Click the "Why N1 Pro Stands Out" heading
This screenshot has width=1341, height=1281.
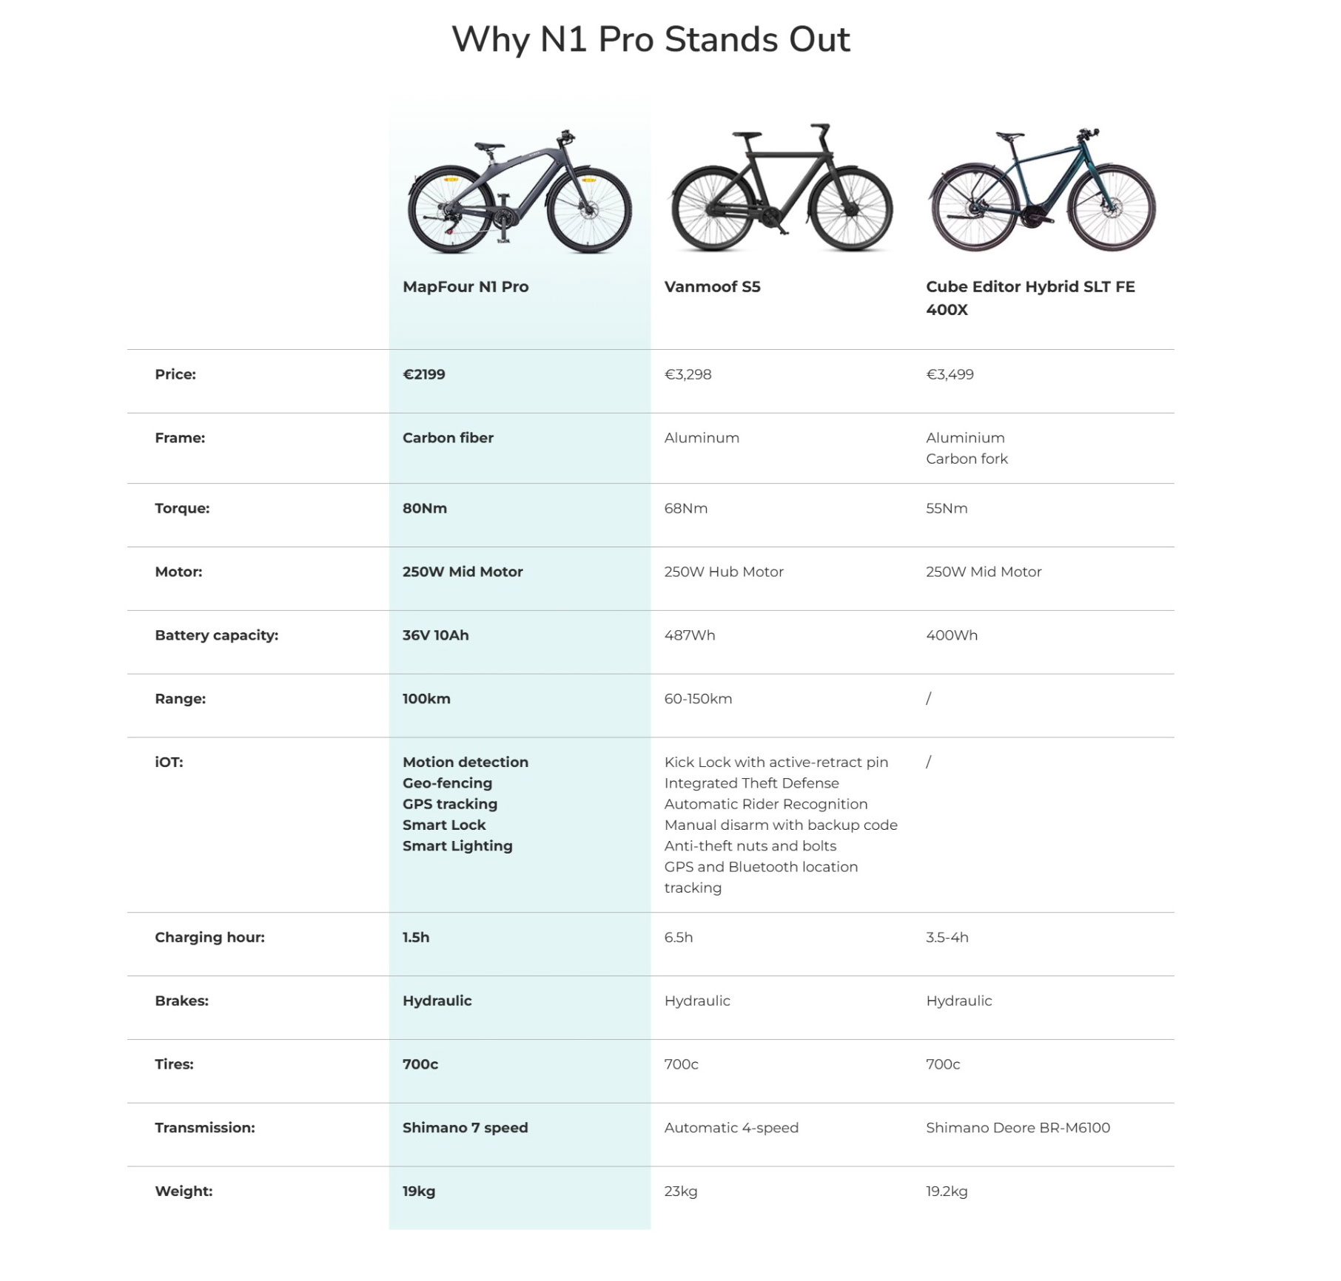651,39
